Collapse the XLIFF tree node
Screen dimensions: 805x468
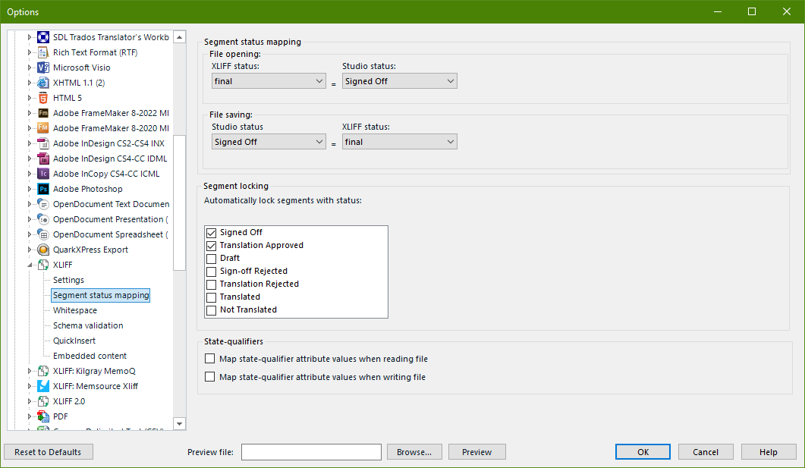click(x=30, y=265)
